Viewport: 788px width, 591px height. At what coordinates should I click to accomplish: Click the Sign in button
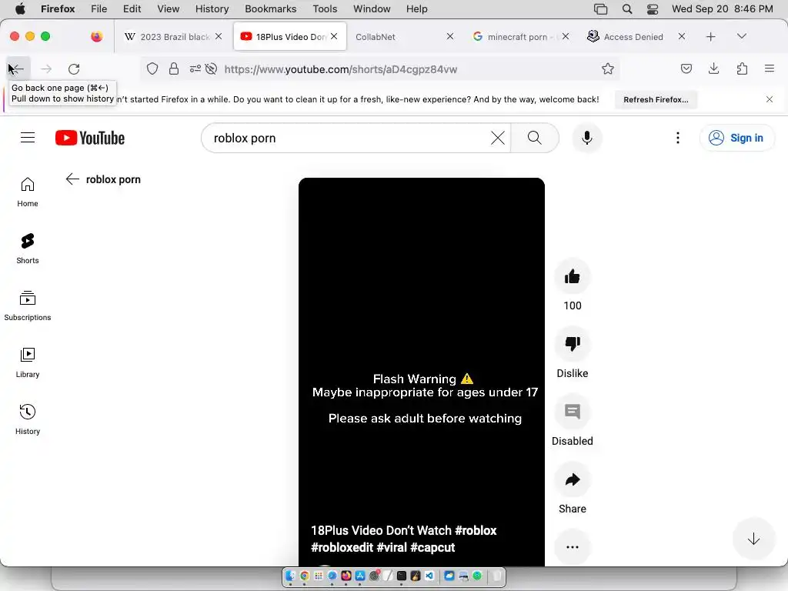(x=736, y=138)
